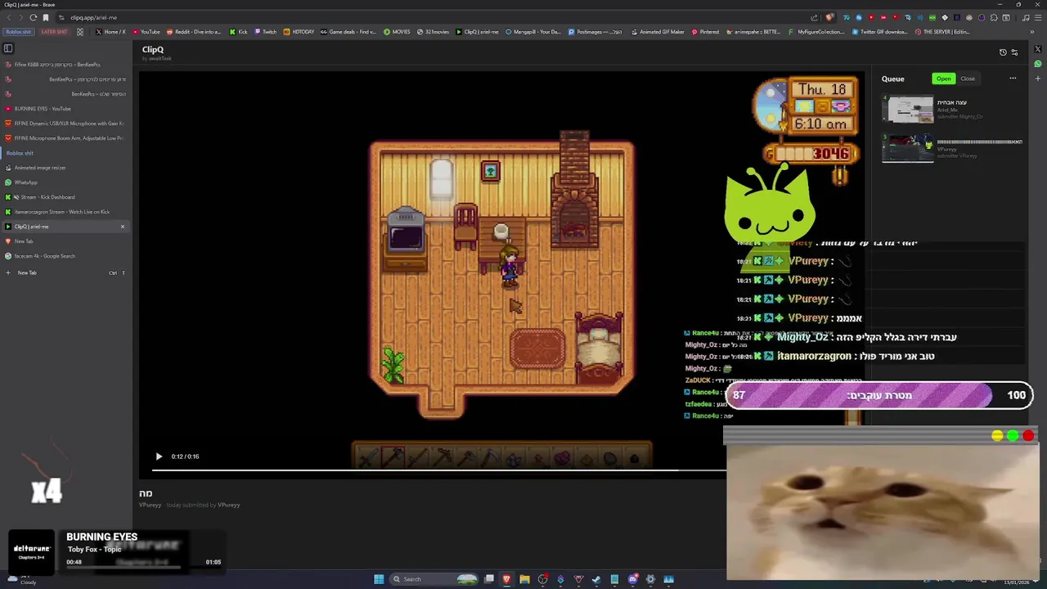Click the VPureyy submitter link below the video

point(229,506)
